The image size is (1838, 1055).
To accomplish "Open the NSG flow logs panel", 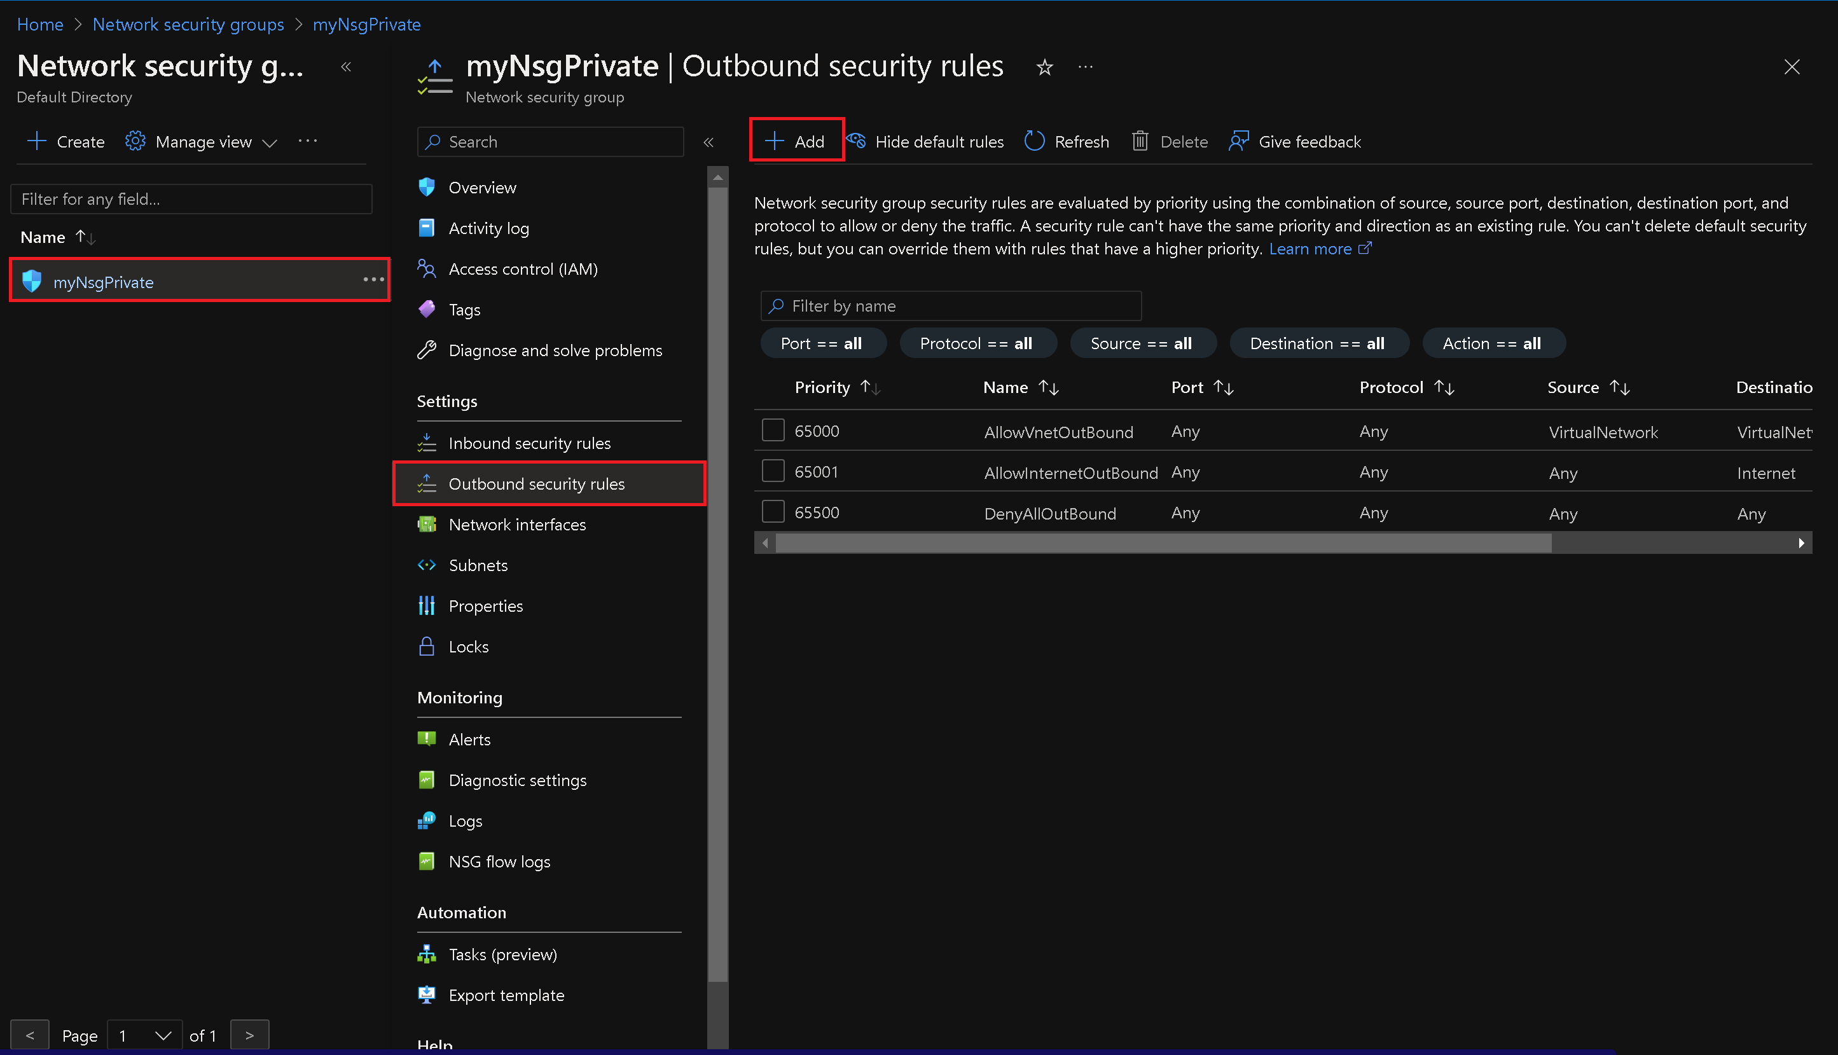I will tap(500, 861).
